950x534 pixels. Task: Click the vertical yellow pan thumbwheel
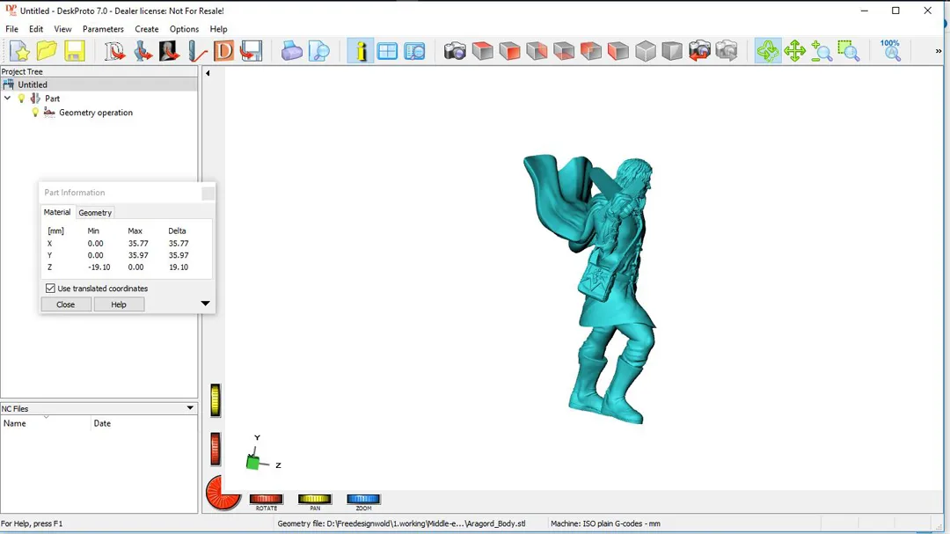point(216,400)
